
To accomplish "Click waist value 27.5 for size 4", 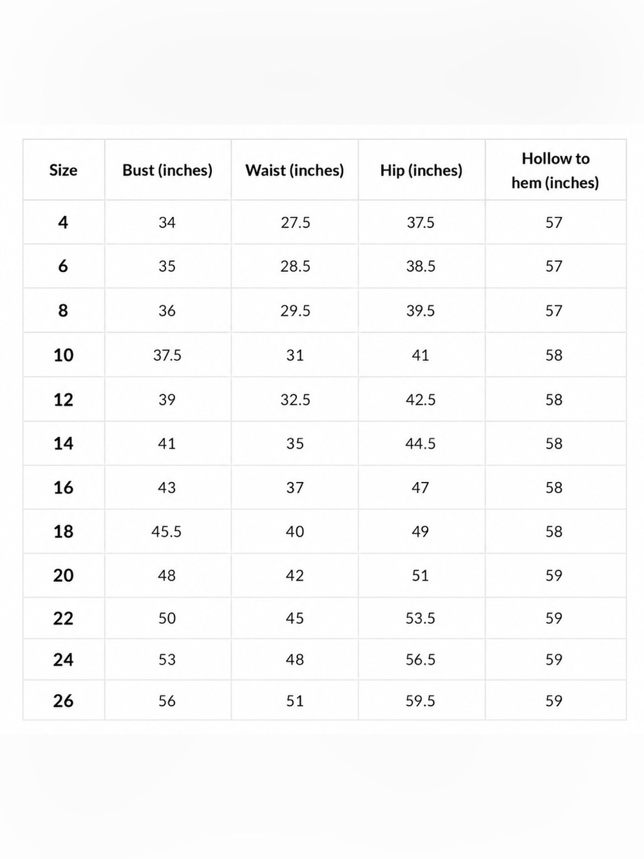I will coord(295,222).
